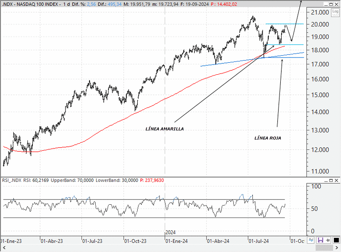Click the '15.000' price axis label
The height and width of the screenshot is (252, 341).
(320, 95)
